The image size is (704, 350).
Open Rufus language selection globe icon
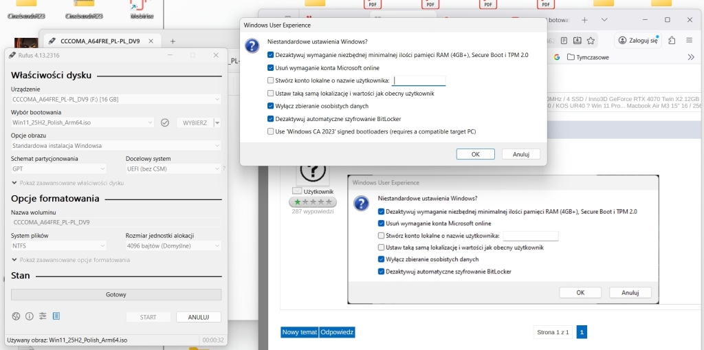[16, 316]
